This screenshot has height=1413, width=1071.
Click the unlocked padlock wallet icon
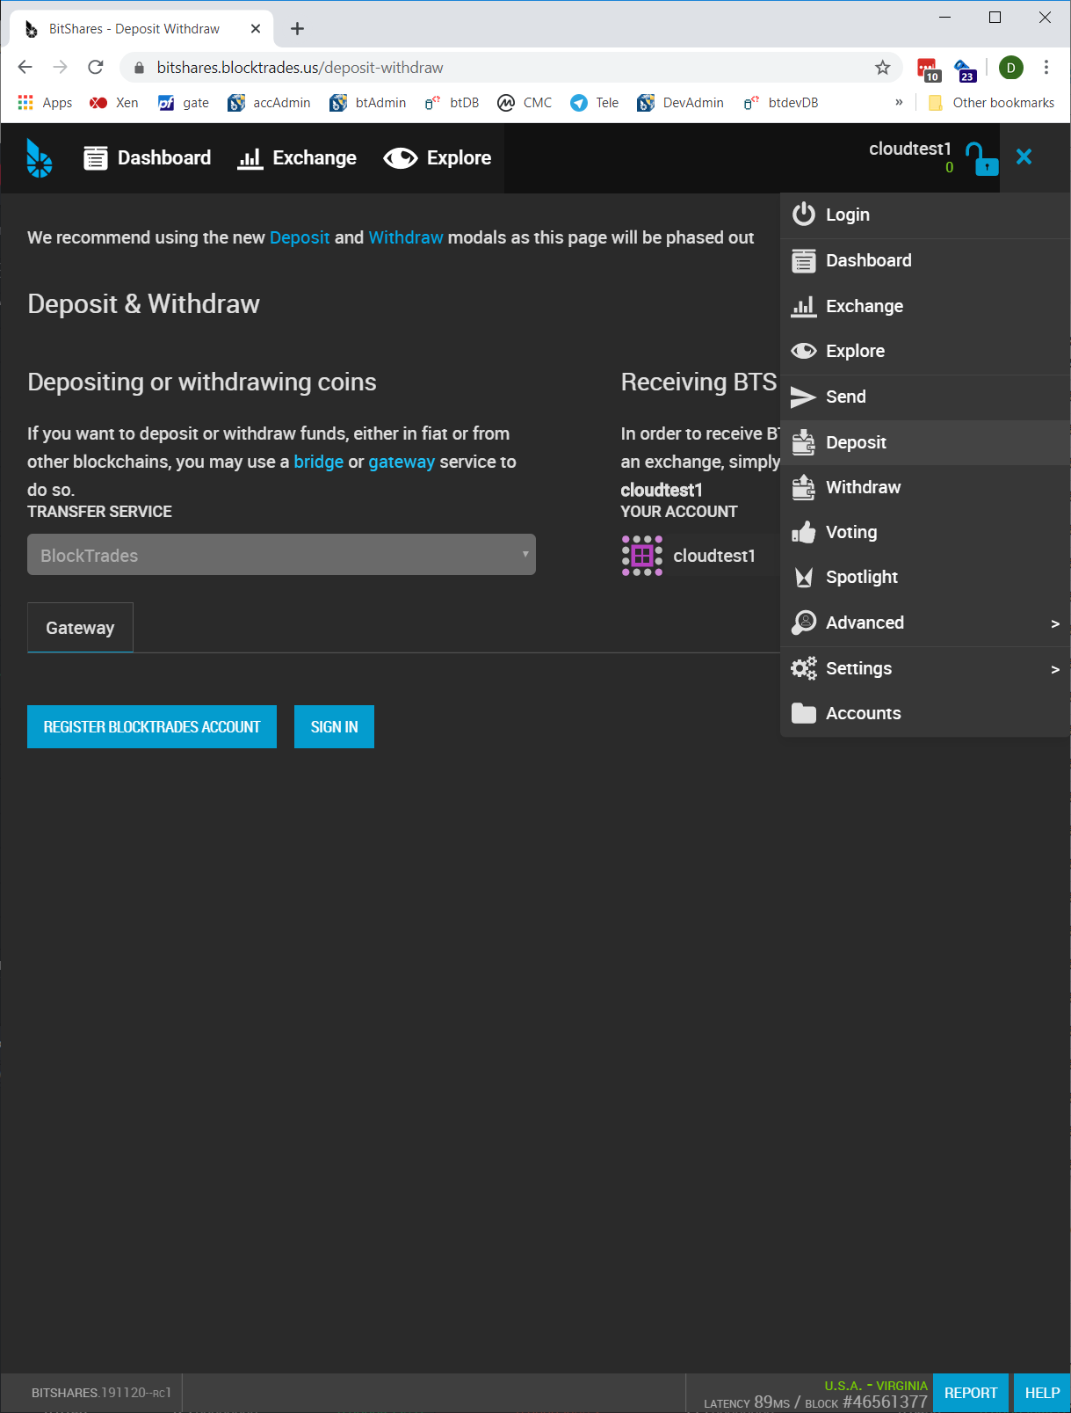pos(981,158)
